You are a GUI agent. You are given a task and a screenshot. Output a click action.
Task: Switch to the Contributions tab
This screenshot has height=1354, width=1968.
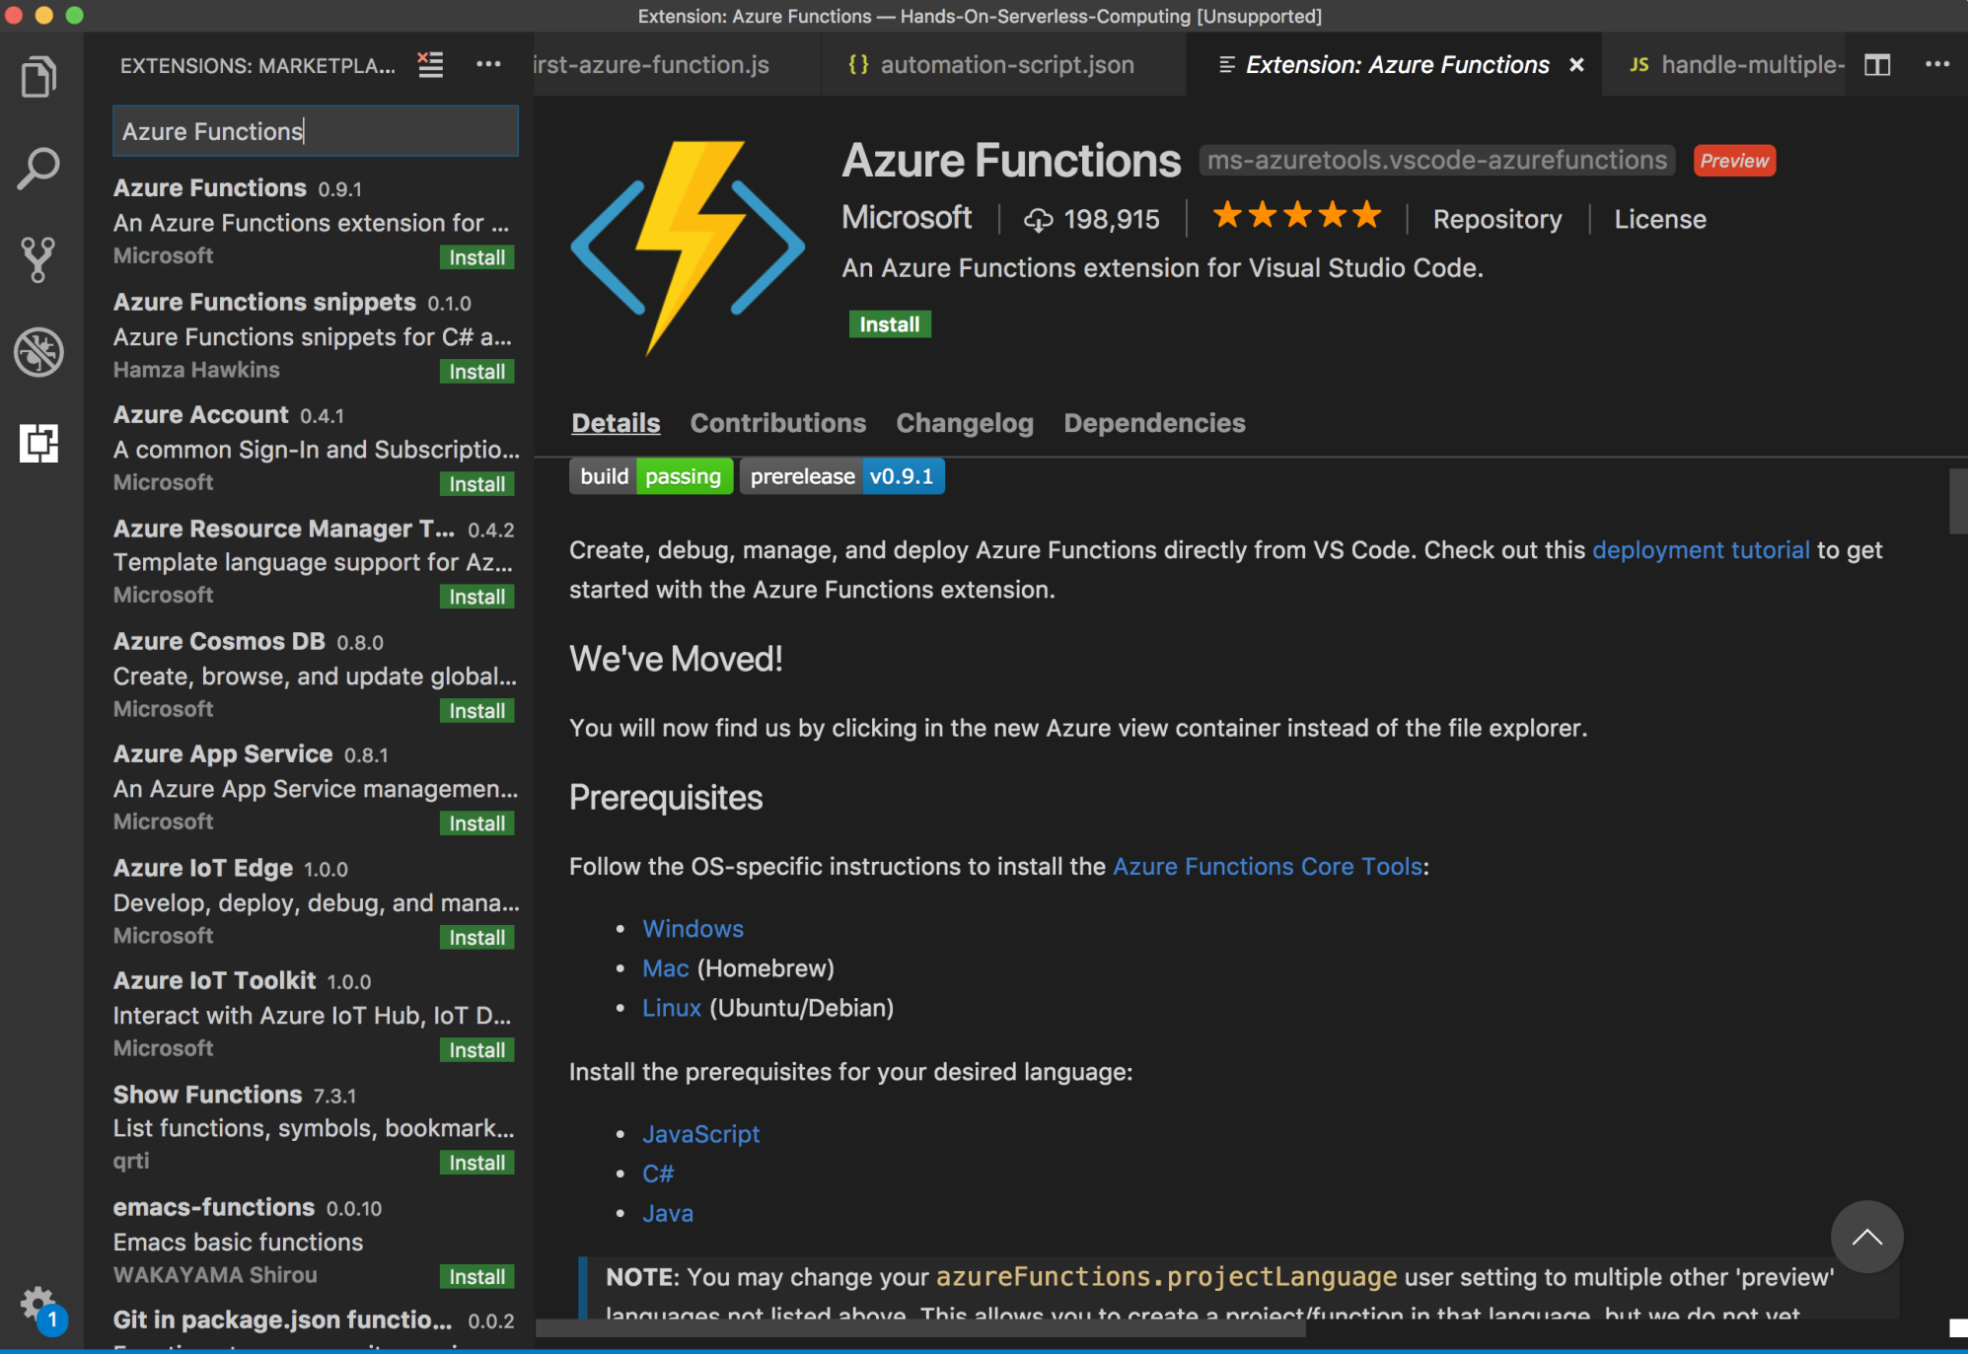[x=777, y=423]
